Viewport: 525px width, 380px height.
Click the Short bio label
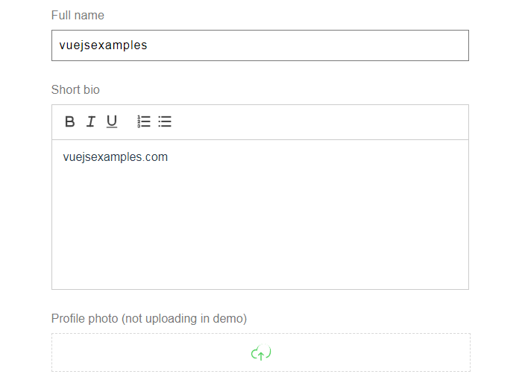point(75,89)
